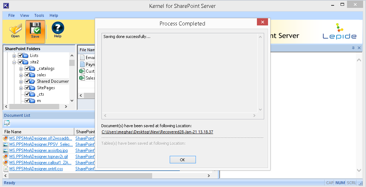366x187 pixels.
Task: Click the document icon next to Payn file
Action: pyautogui.click(x=82, y=64)
